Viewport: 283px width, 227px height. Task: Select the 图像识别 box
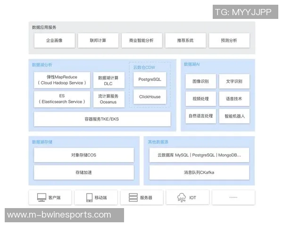201,81
